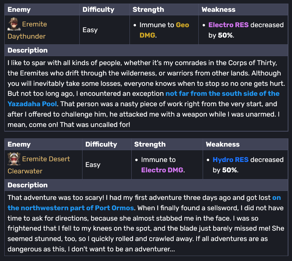Click the Port Ormos location highlighted text

(x=71, y=208)
